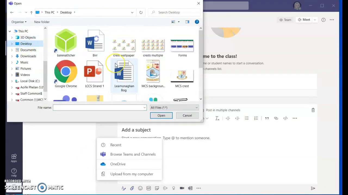The image size is (348, 195).
Task: Open more compose options ellipsis at bottom
Action: (199, 188)
